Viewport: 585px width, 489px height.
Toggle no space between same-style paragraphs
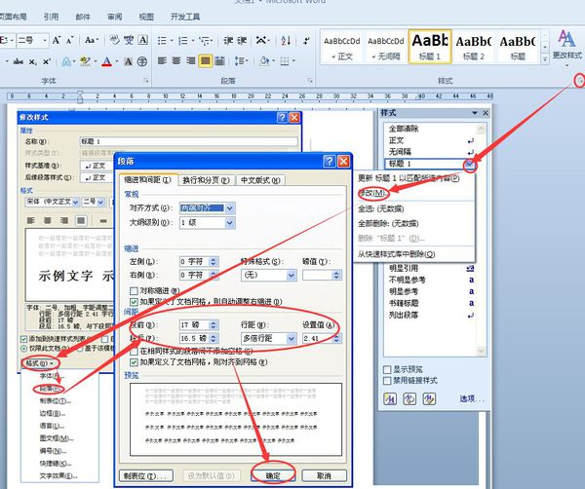[x=134, y=351]
